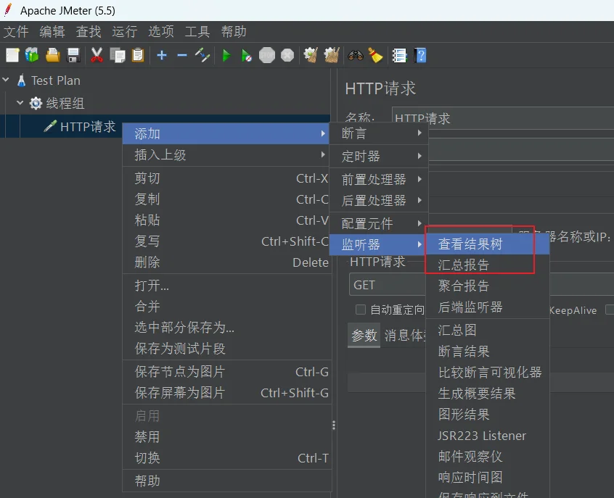The height and width of the screenshot is (498, 614).
Task: Click the Search binoculars icon
Action: [356, 55]
